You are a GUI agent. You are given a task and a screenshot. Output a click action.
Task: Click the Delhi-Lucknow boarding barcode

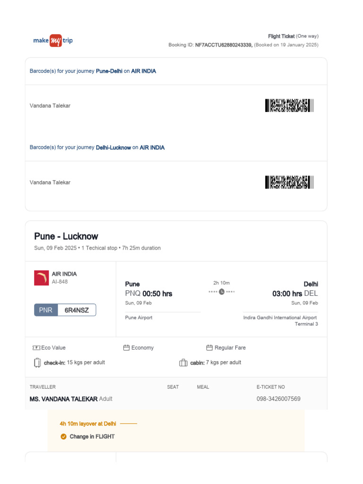pyautogui.click(x=289, y=182)
